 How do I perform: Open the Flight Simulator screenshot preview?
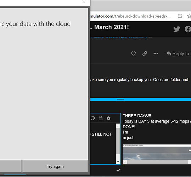tap(157, 152)
